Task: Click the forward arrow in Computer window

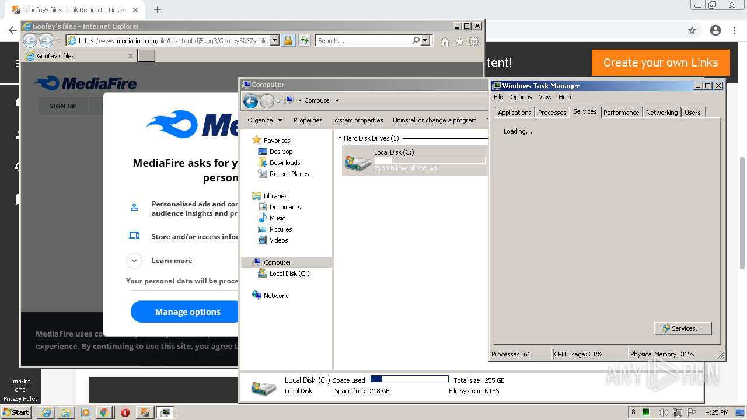Action: [x=267, y=101]
